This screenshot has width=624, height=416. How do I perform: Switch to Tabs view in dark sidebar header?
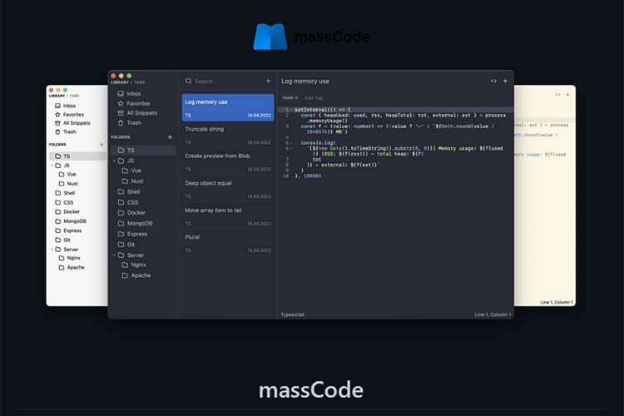click(x=143, y=82)
